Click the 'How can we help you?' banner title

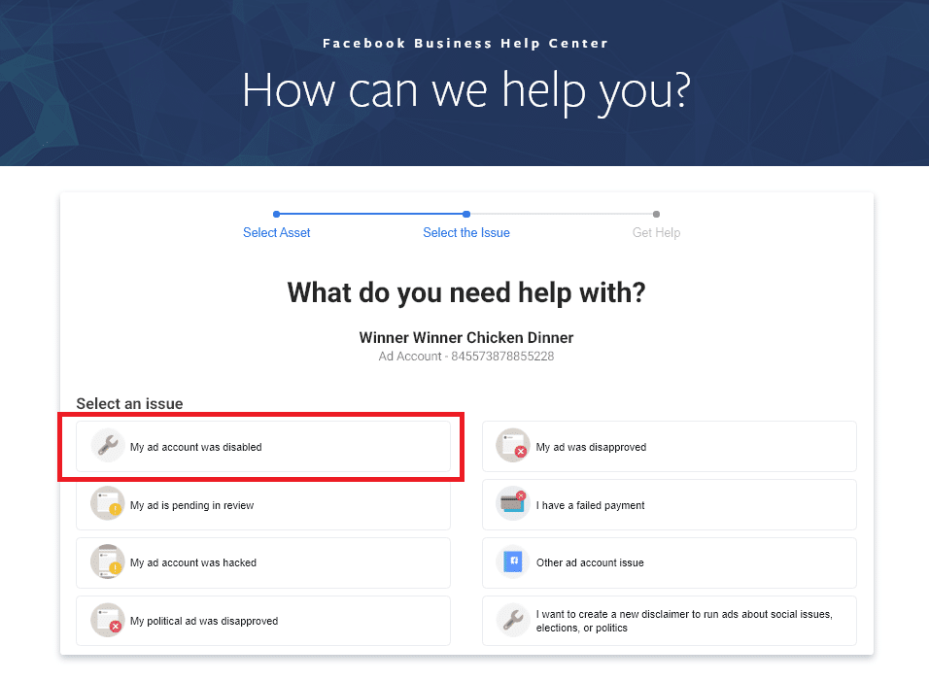(x=466, y=91)
